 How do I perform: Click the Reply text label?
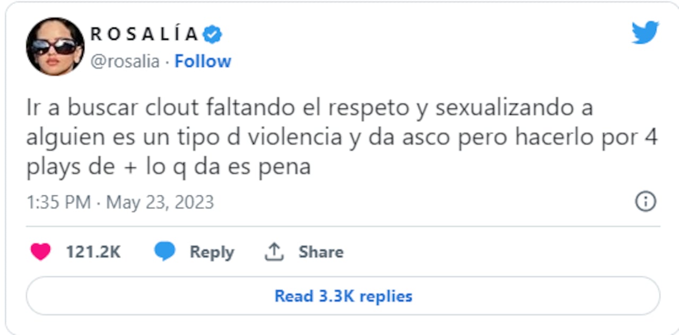(212, 252)
